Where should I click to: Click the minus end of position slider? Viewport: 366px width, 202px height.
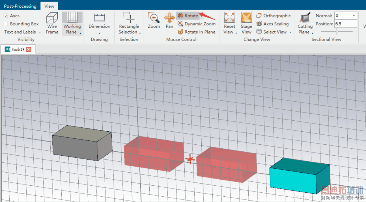318,32
